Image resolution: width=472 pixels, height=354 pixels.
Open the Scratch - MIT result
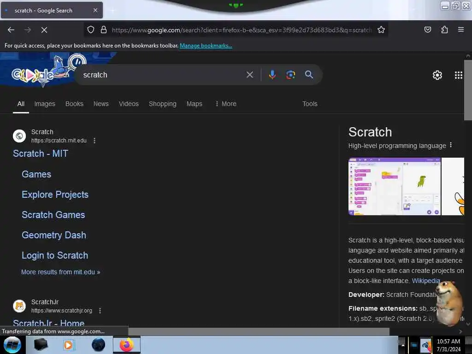coord(41,153)
